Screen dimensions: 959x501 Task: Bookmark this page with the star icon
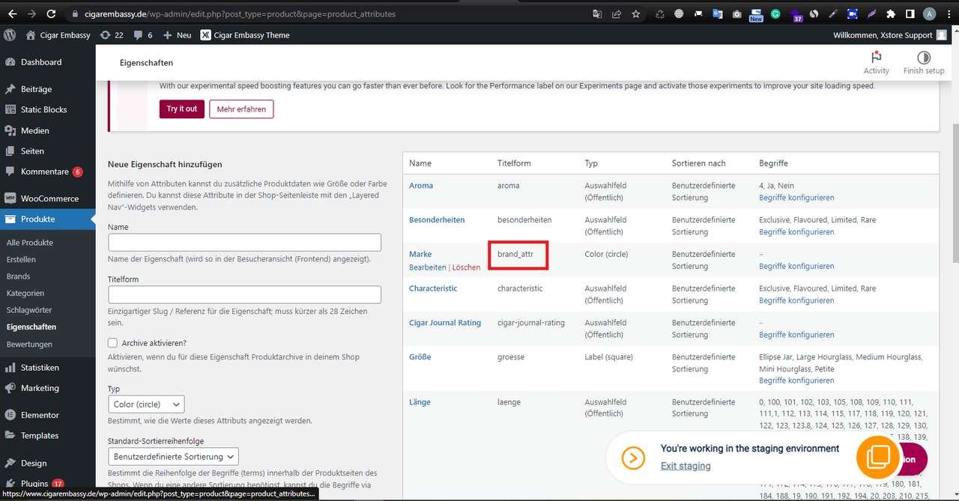click(x=636, y=13)
